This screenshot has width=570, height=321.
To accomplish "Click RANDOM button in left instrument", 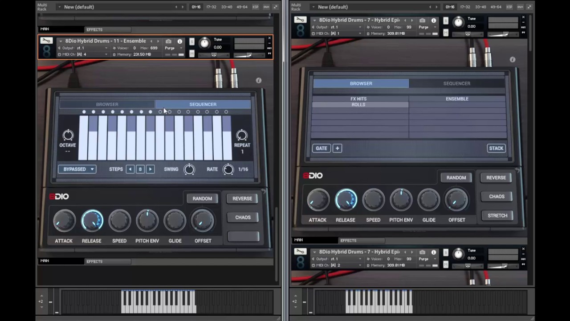I will [202, 199].
